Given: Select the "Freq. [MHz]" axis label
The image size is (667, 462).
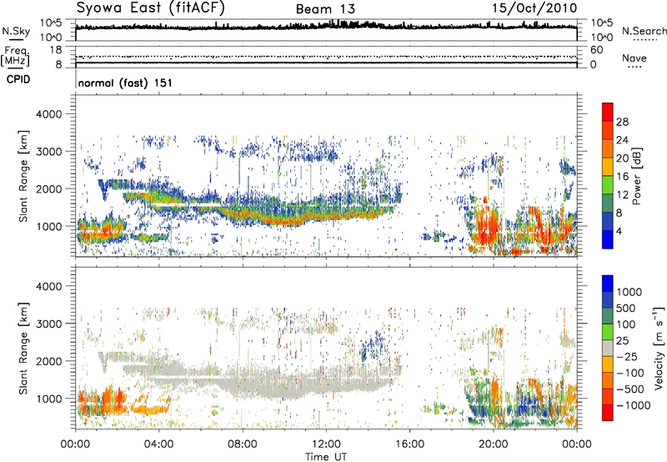Looking at the screenshot, I should pyautogui.click(x=15, y=57).
